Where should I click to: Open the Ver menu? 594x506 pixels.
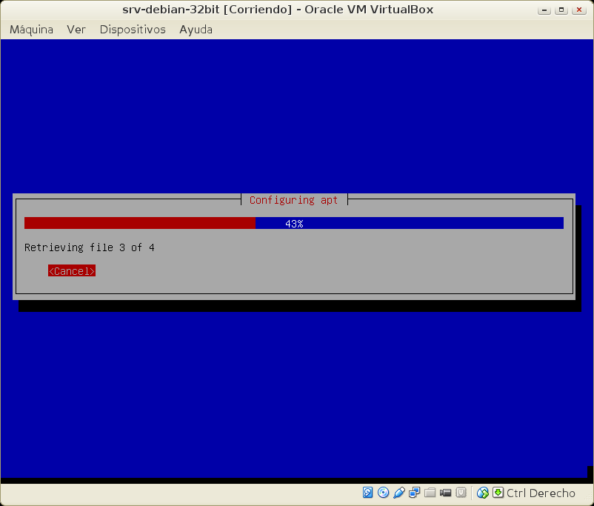[x=76, y=30]
